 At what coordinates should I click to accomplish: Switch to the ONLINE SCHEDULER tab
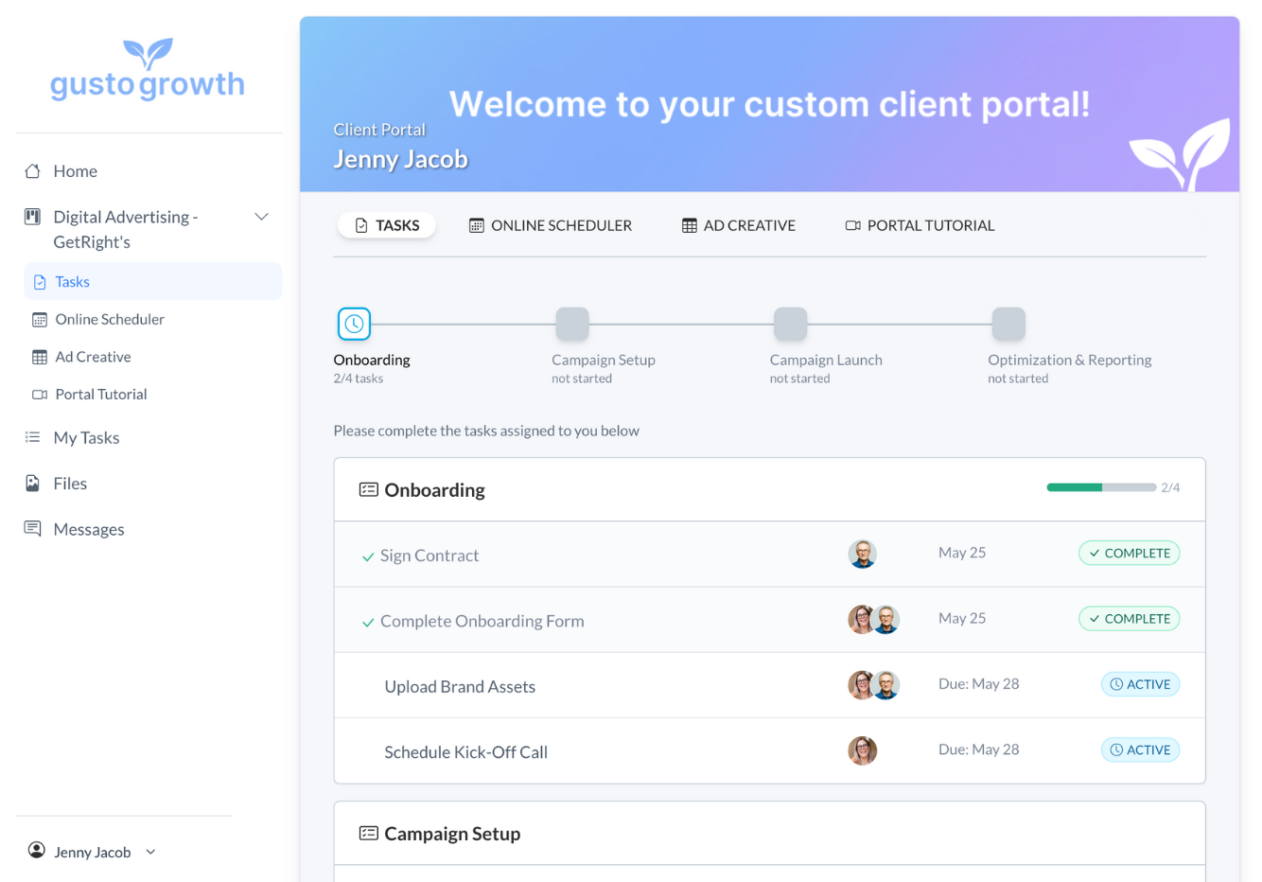(x=551, y=225)
